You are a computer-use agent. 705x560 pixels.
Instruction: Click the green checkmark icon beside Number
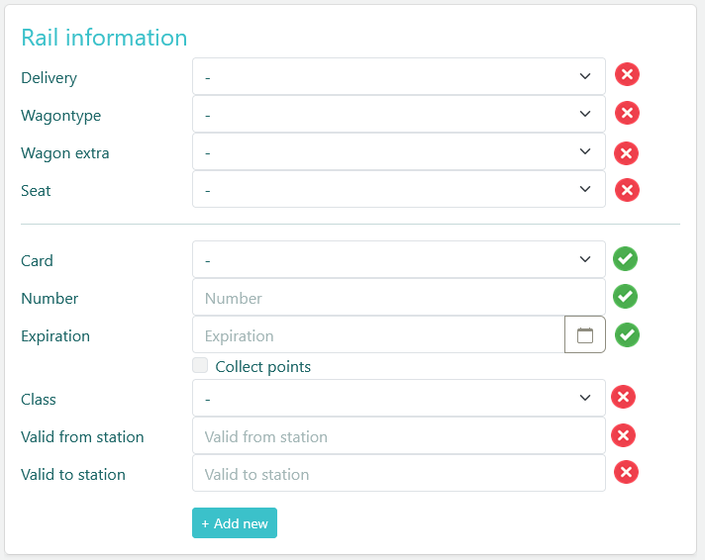(625, 296)
